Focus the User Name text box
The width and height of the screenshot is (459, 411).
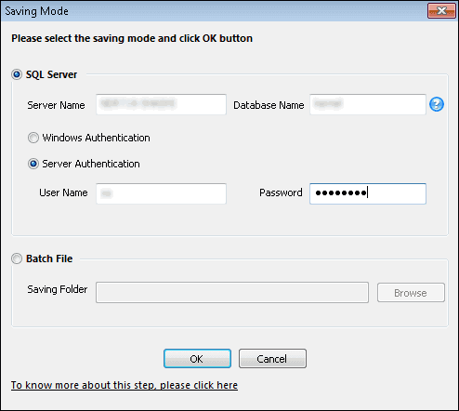coord(161,193)
